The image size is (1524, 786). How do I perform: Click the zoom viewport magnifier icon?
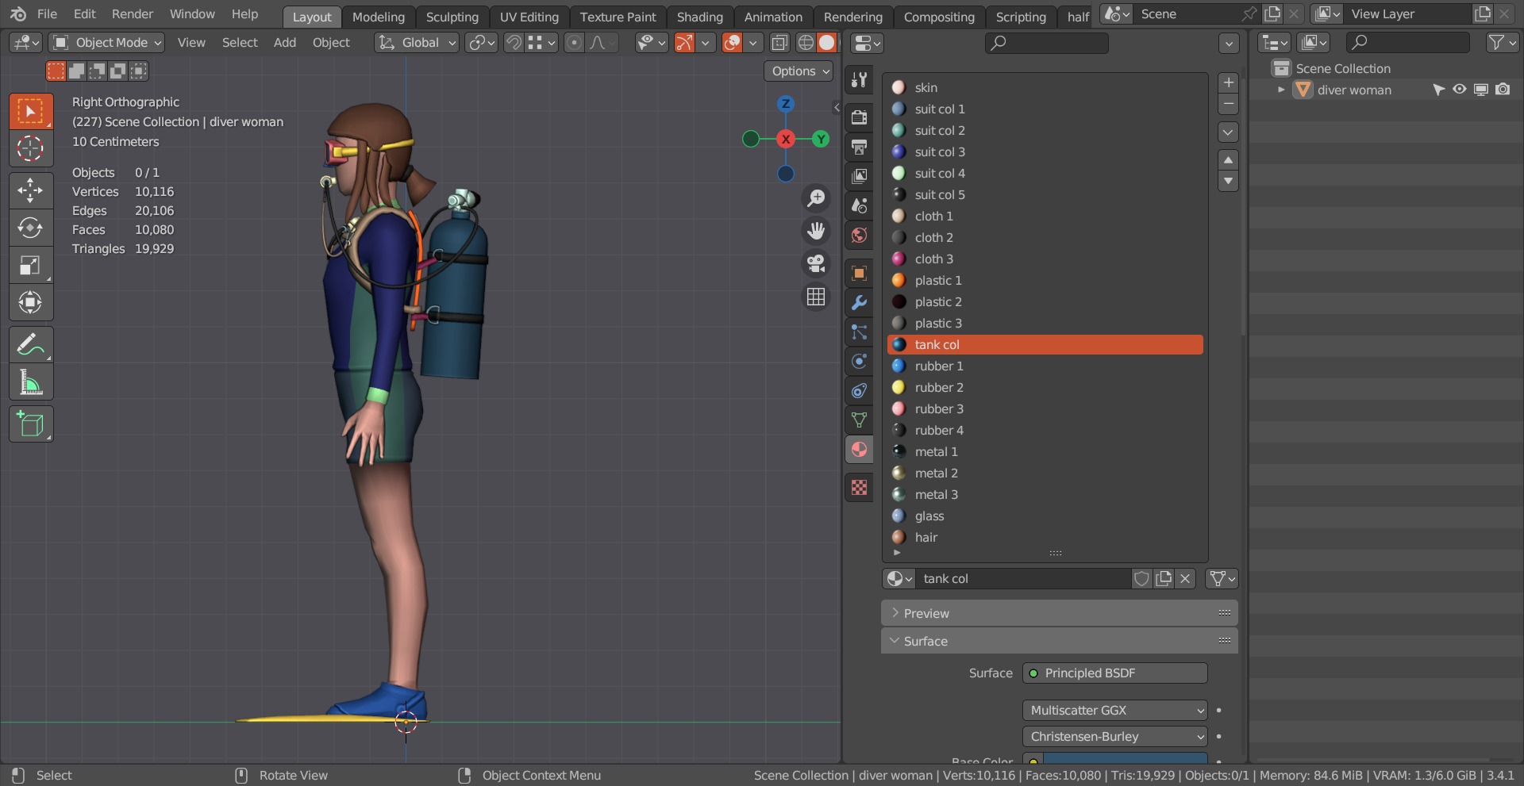[816, 197]
